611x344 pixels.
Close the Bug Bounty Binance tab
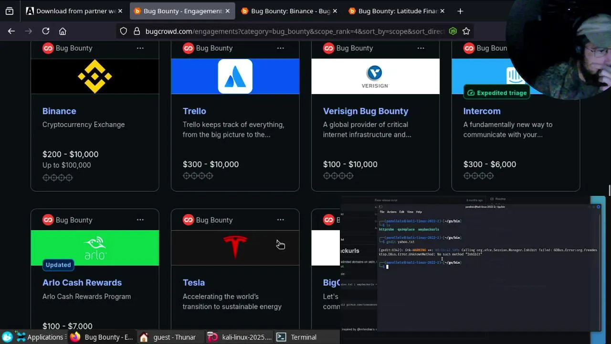coord(335,11)
